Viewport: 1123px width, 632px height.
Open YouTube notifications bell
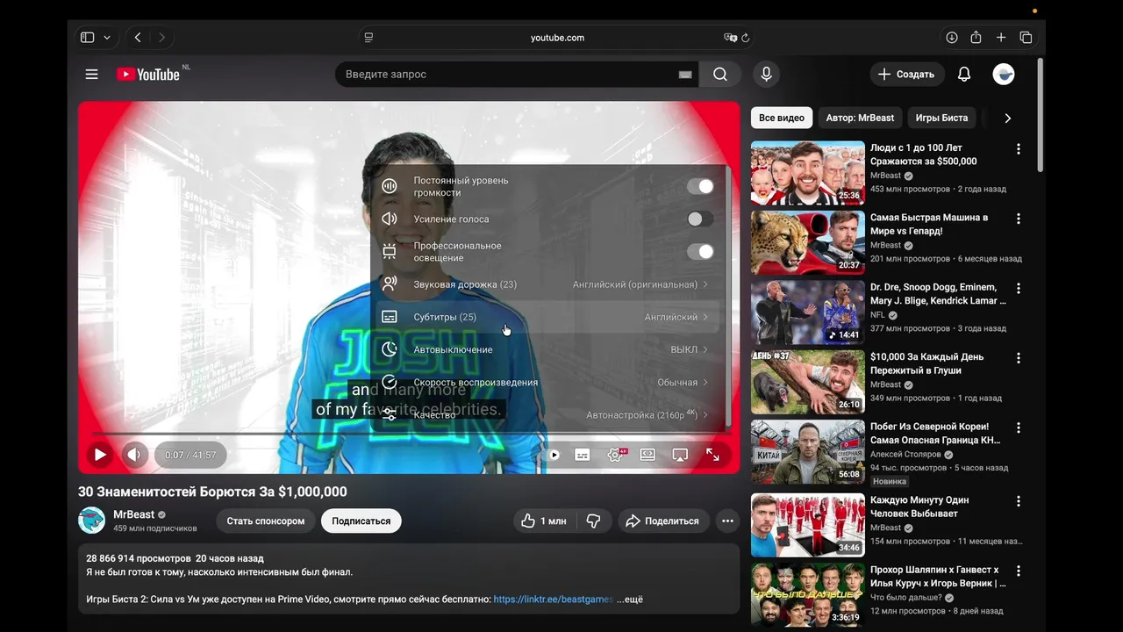pyautogui.click(x=964, y=75)
